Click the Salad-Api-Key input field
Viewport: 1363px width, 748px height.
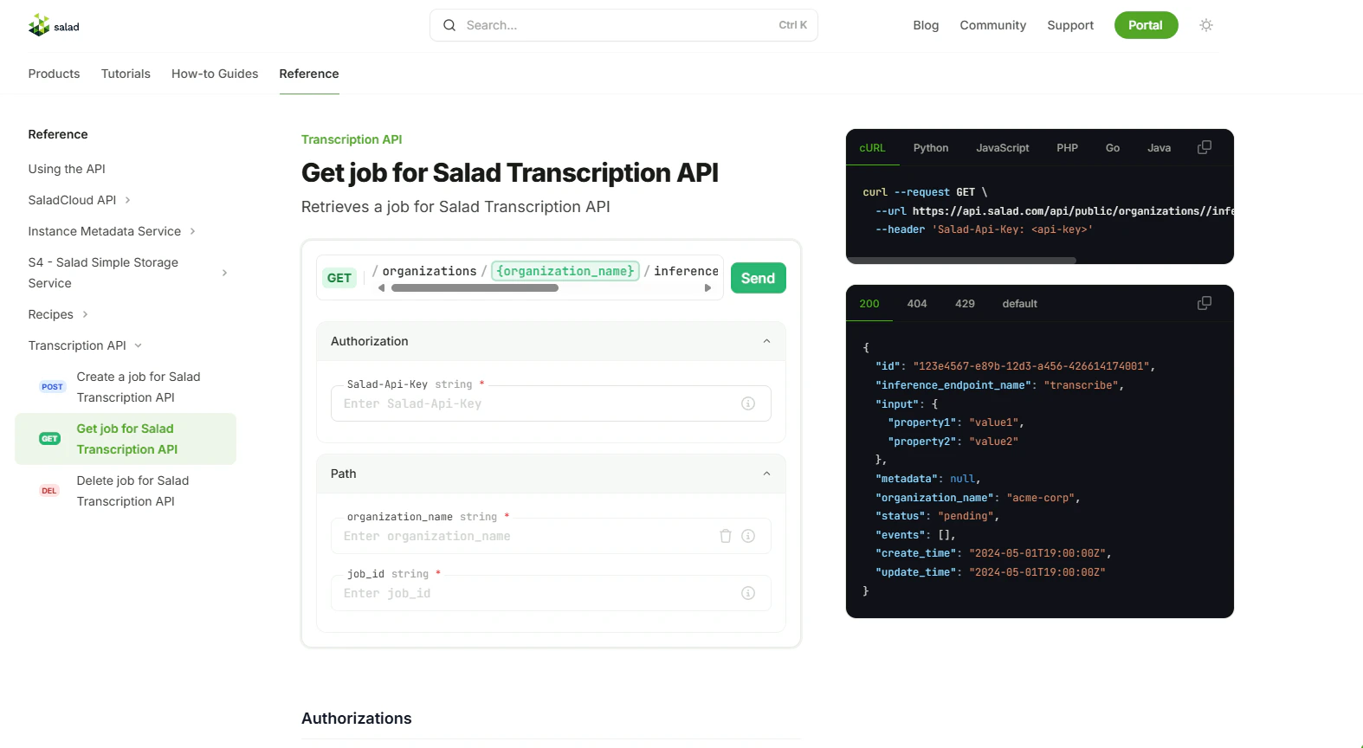point(551,403)
